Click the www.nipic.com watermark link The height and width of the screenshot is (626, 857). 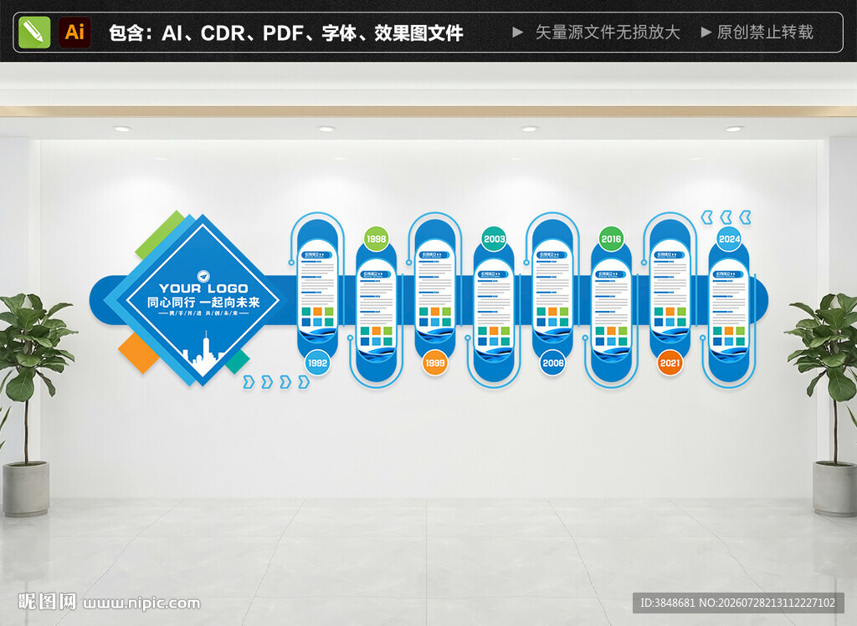pos(141,603)
